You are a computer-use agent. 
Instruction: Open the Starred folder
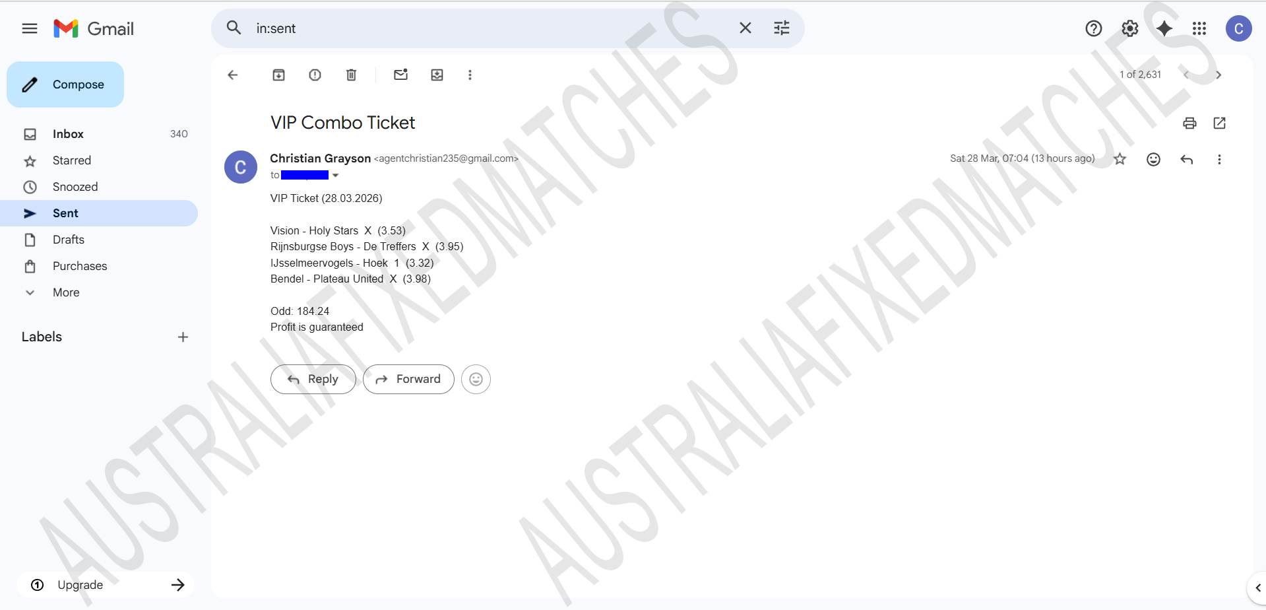pos(99,160)
